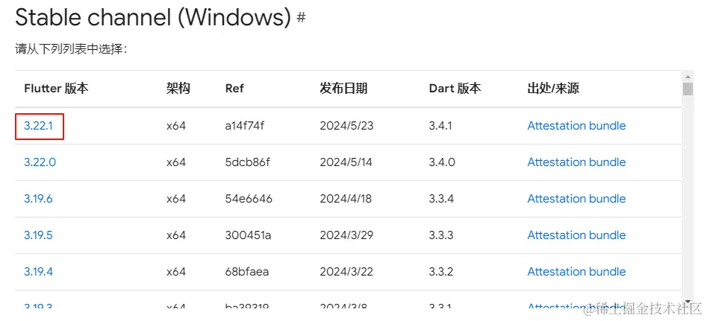Click the Flutter 版本 column header
Viewport: 707px width, 321px height.
coord(56,89)
